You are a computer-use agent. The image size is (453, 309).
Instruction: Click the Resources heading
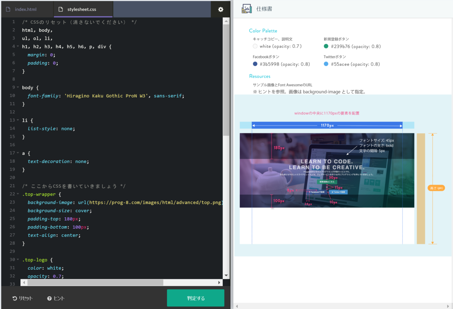[260, 76]
